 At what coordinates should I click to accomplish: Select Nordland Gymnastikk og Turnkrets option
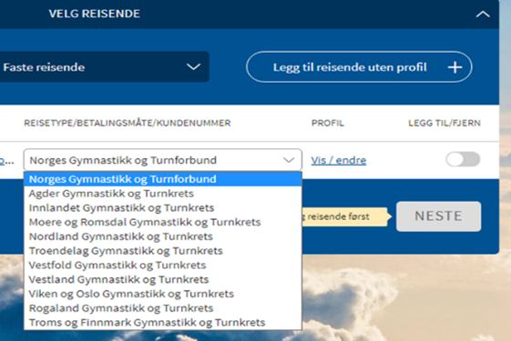click(x=163, y=236)
